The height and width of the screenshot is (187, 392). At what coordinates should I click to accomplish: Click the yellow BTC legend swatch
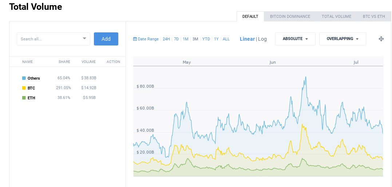tap(24, 88)
